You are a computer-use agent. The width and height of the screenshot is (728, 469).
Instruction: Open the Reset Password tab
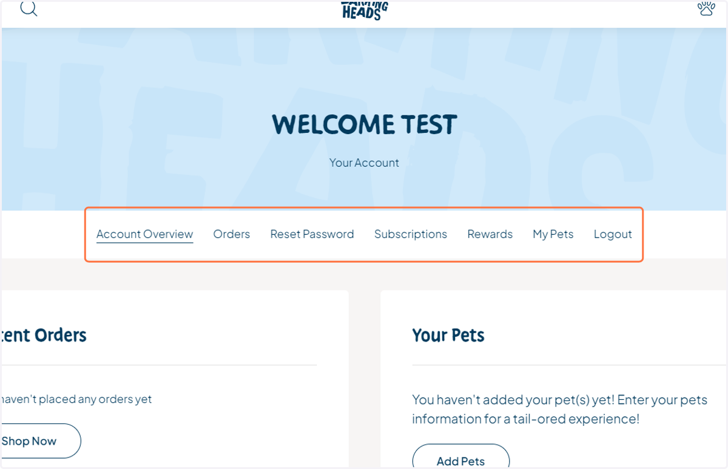pos(312,234)
